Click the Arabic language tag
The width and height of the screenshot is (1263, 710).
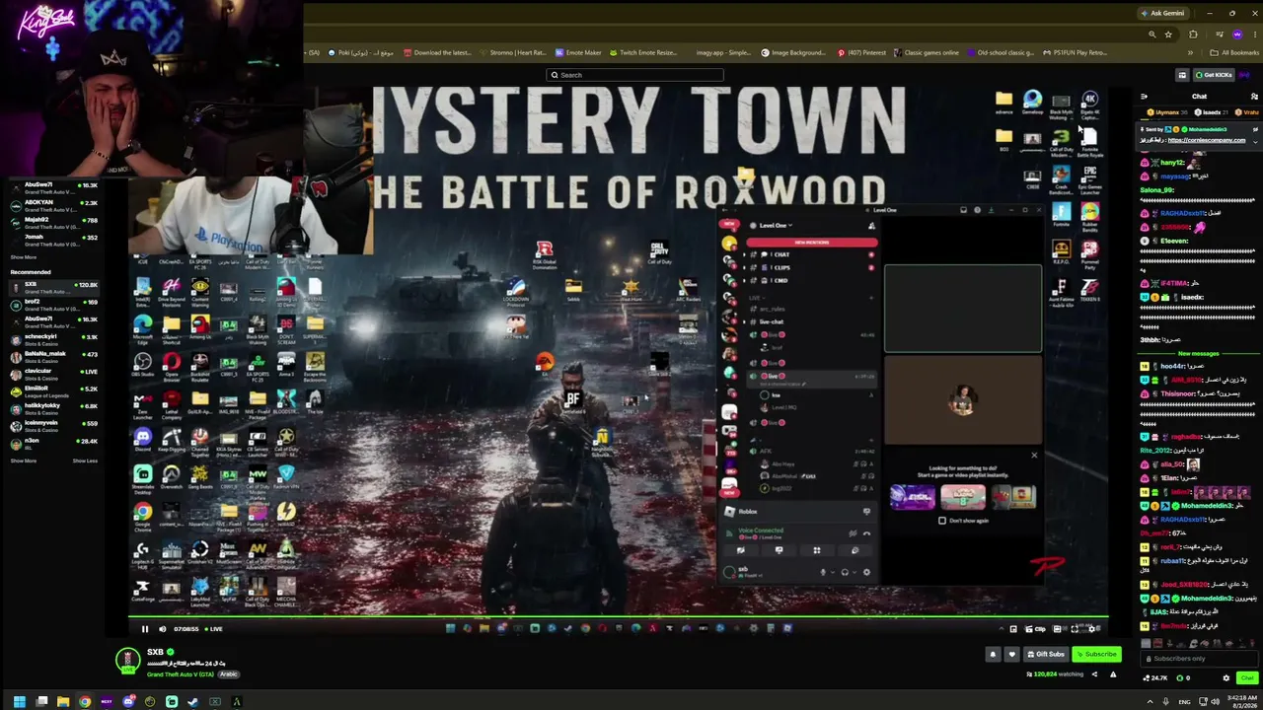tap(229, 674)
